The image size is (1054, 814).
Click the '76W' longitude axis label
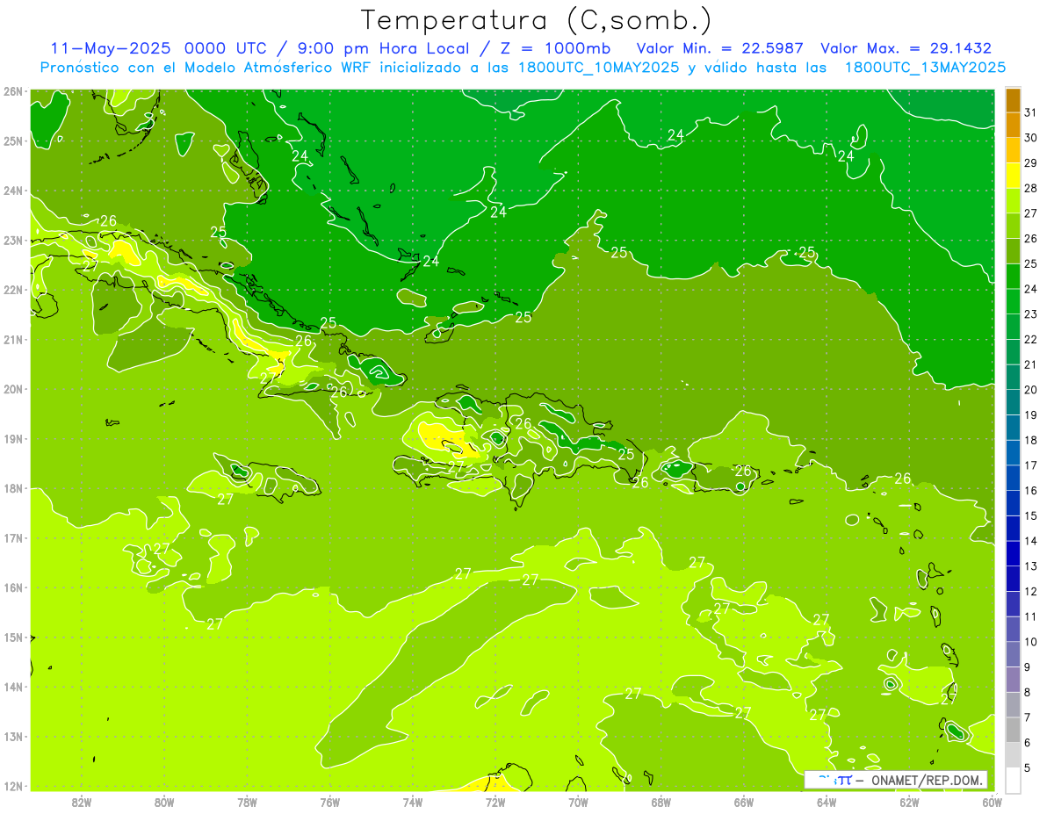[329, 802]
